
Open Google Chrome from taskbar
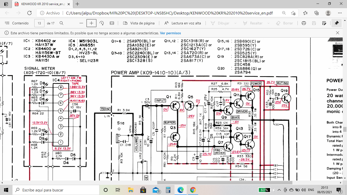(193, 190)
